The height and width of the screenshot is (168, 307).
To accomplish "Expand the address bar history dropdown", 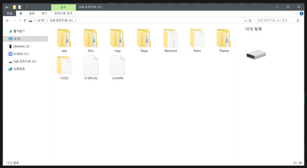I will pyautogui.click(x=245, y=21).
